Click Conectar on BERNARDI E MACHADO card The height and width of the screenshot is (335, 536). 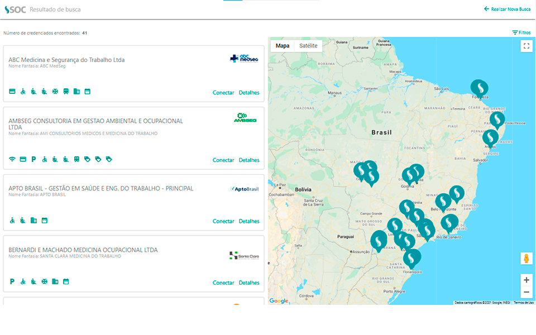coord(223,283)
